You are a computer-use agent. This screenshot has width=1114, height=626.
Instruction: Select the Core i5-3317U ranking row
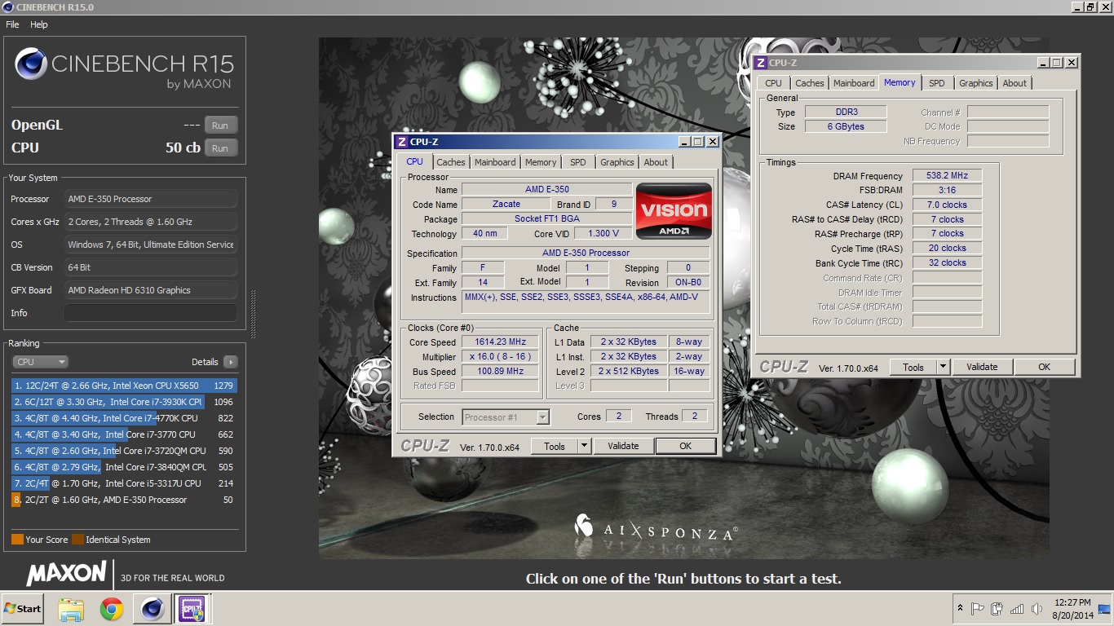coord(124,483)
